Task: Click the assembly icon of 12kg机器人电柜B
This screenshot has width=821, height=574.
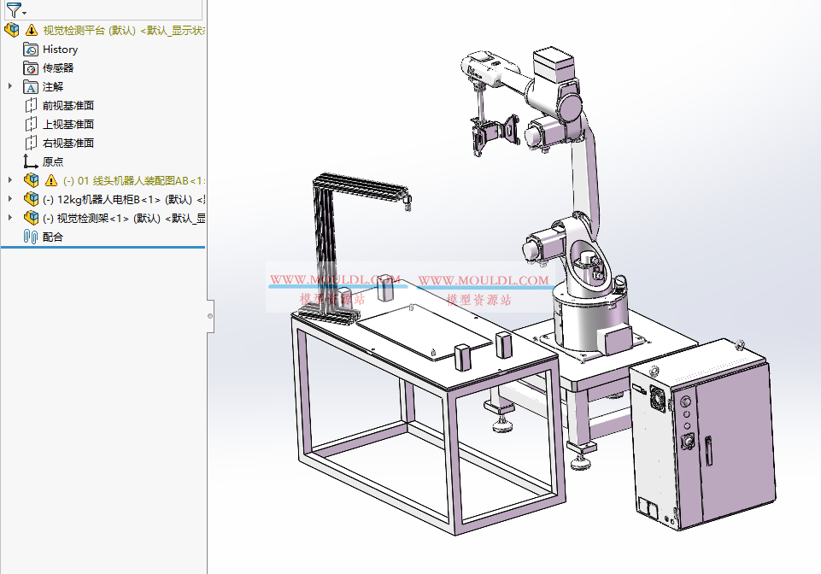Action: pos(30,199)
